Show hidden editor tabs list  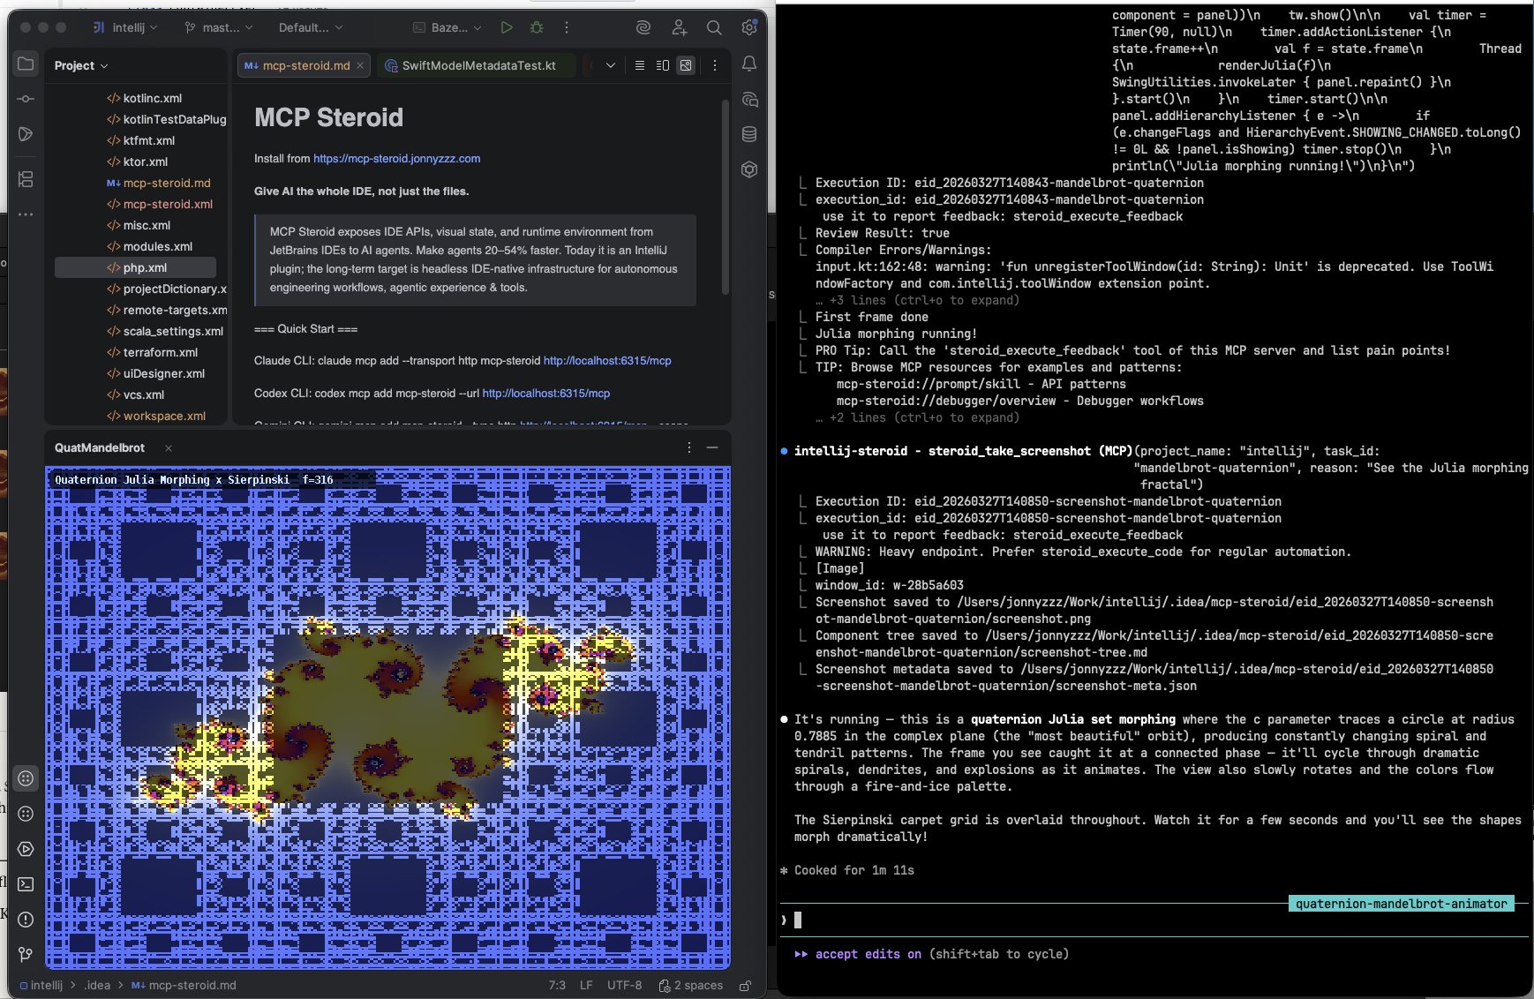tap(610, 65)
